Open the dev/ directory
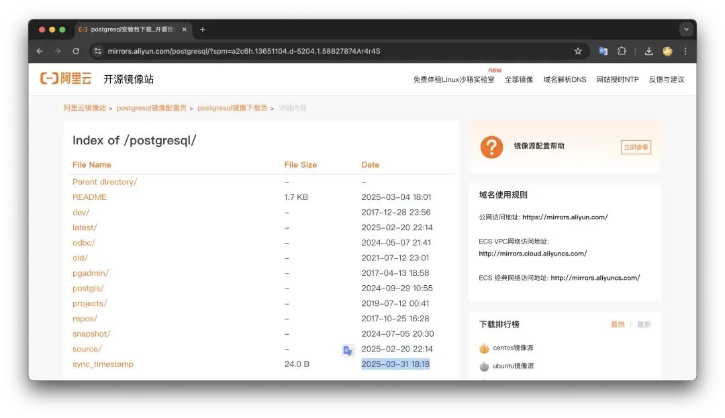The image size is (725, 418). click(81, 213)
